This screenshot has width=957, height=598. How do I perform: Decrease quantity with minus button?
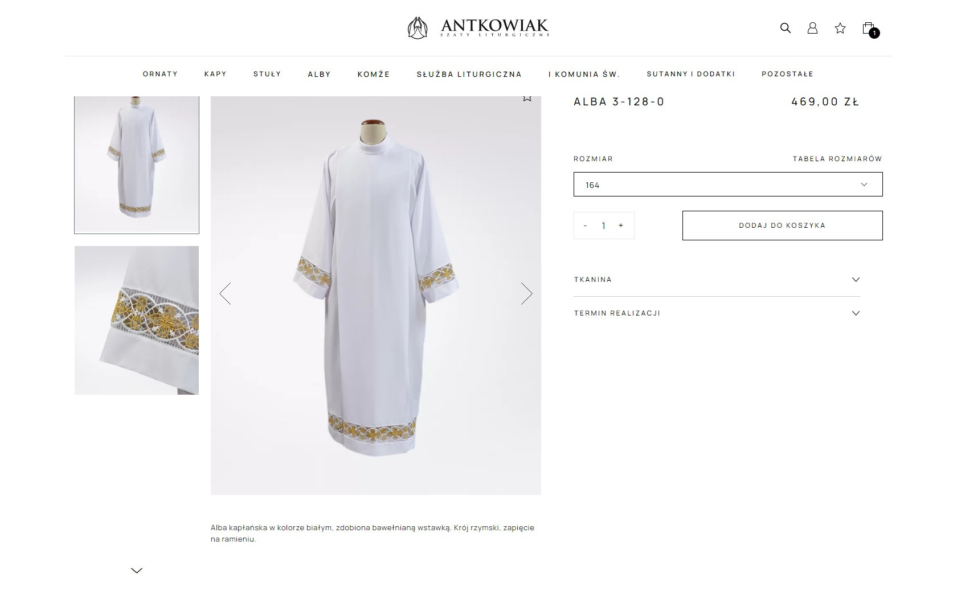[585, 226]
